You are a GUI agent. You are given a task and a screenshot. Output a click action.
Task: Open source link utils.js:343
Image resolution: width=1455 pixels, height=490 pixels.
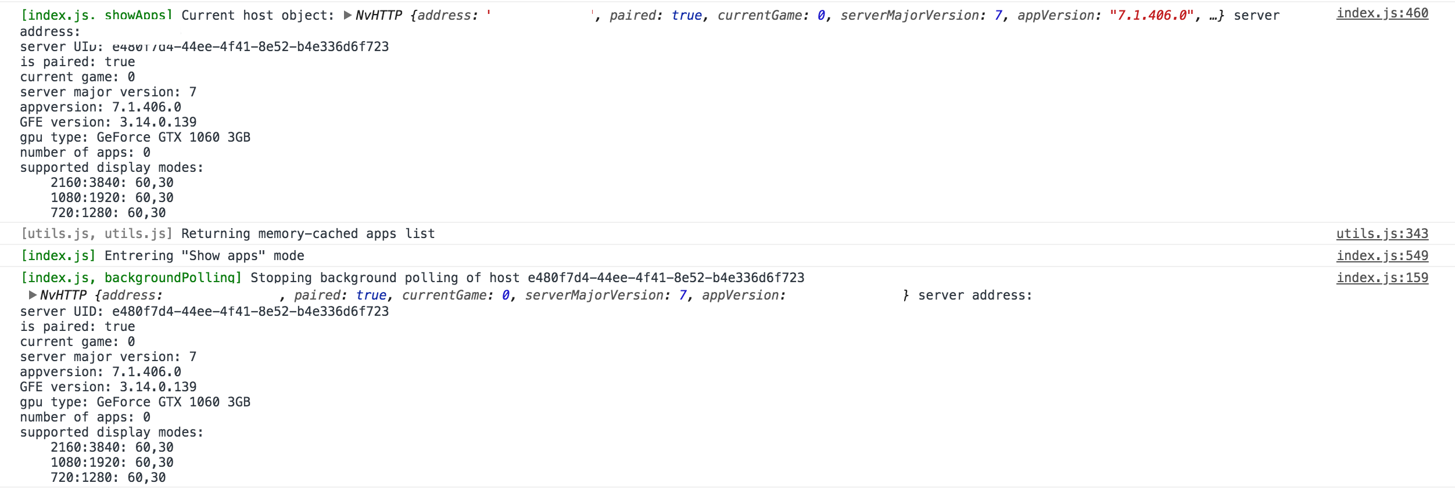1382,233
